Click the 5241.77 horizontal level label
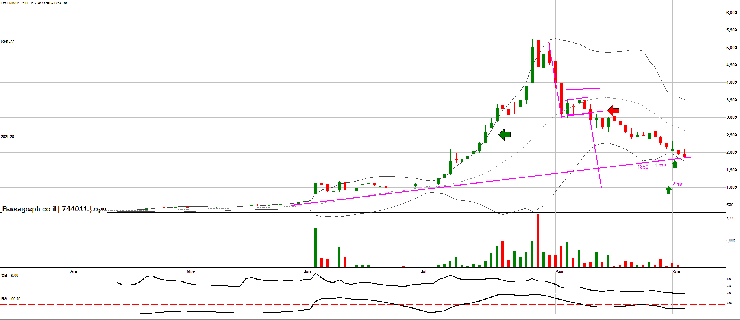This screenshot has height=320, width=740. [x=7, y=42]
